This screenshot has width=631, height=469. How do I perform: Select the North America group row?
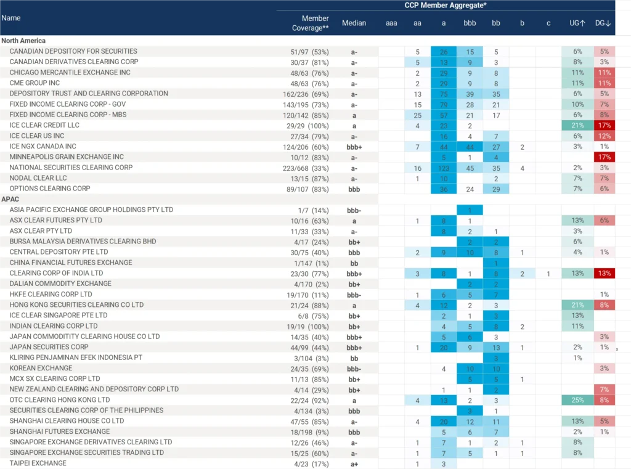pyautogui.click(x=23, y=41)
